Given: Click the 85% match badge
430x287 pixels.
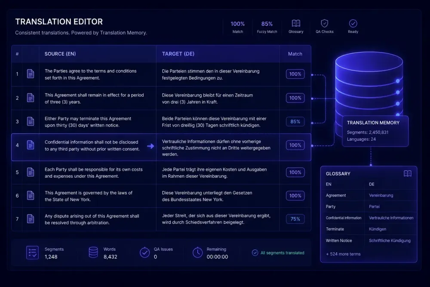Looking at the screenshot, I should point(295,121).
